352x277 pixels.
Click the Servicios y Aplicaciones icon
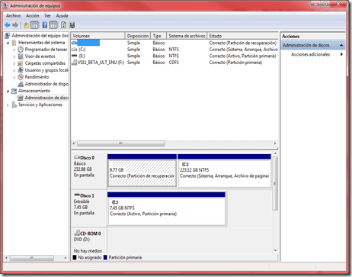click(x=14, y=105)
